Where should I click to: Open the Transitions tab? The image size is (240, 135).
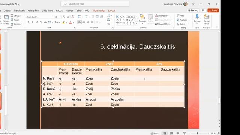point(19,10)
